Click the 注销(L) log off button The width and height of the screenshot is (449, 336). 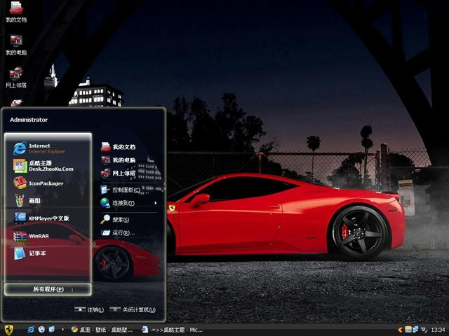point(89,309)
